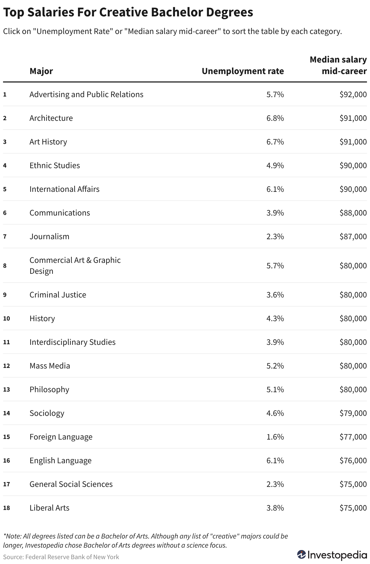370x564 pixels.
Task: Click the Criminal Justice entry
Action: tap(58, 295)
